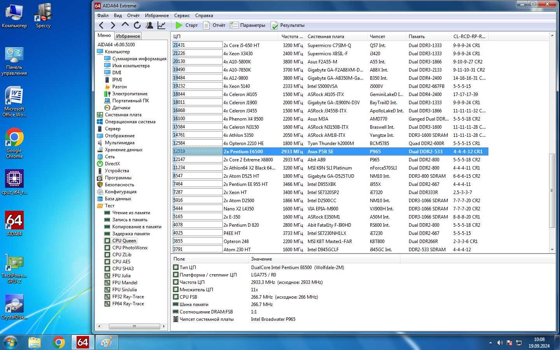Click the Forward arrow toolbar icon
The image size is (560, 350).
(x=113, y=25)
